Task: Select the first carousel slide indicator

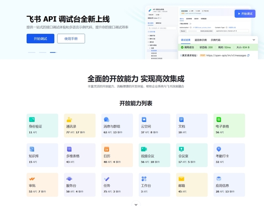Action: 32,52
